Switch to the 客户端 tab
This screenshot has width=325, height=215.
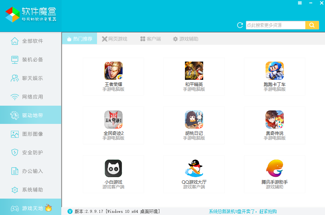tap(151, 39)
